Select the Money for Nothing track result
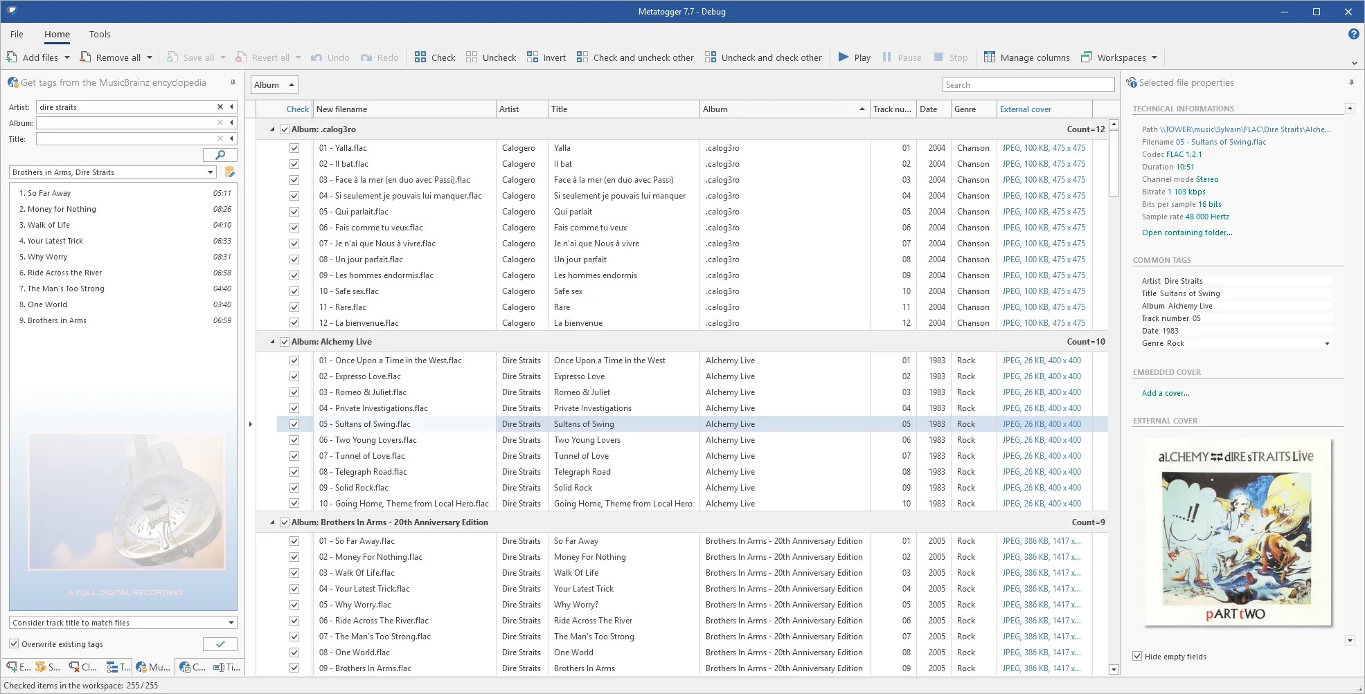Viewport: 1365px width, 694px height. [123, 209]
